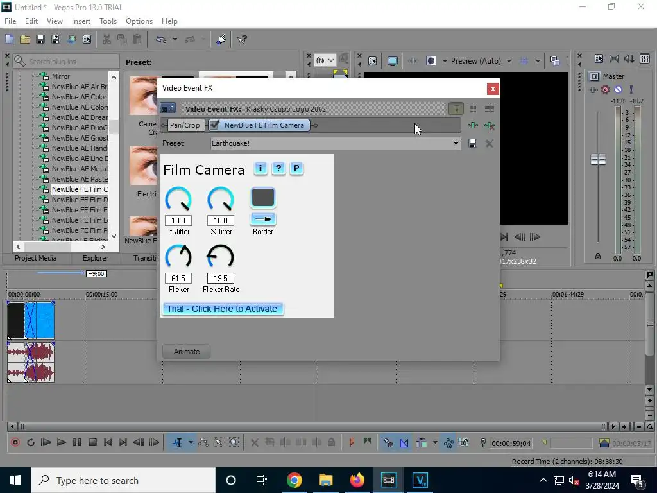Click the Animate button

[x=187, y=352]
